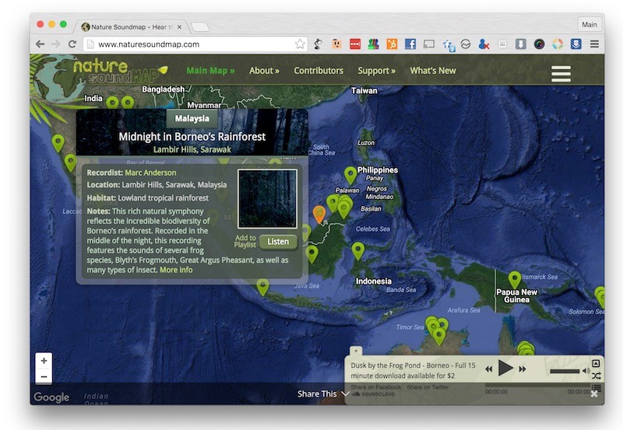Click the Papua New Guinea map marker

[x=515, y=280]
